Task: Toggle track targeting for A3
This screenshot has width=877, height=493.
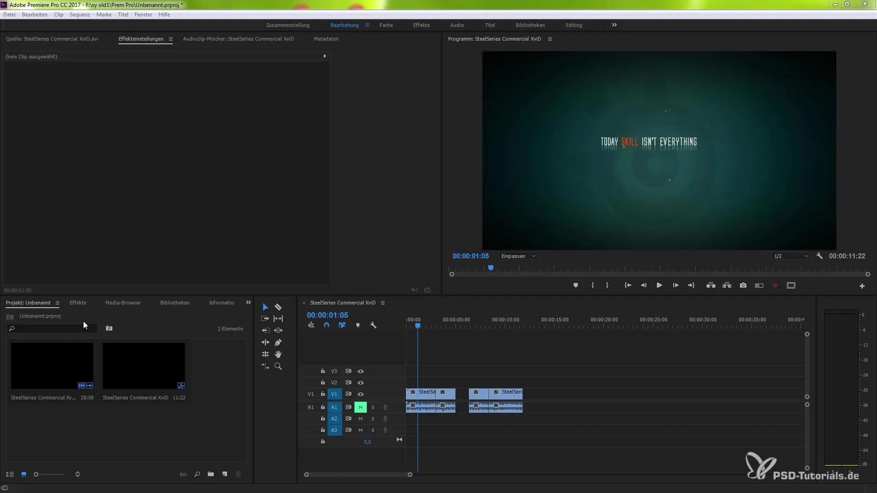Action: click(334, 430)
